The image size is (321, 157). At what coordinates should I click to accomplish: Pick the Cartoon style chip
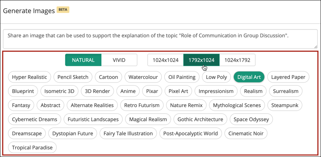(108, 77)
